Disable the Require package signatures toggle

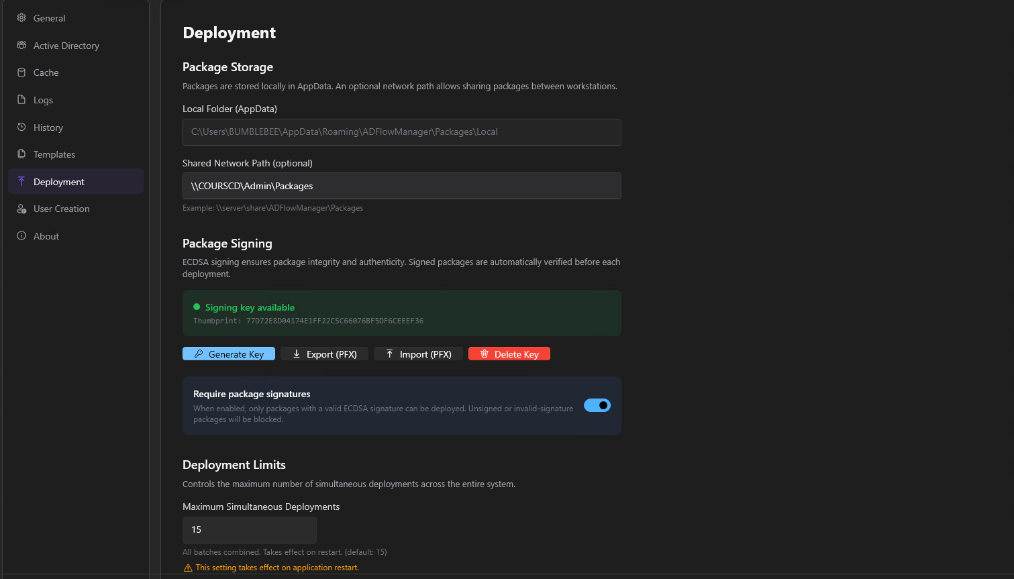[597, 405]
